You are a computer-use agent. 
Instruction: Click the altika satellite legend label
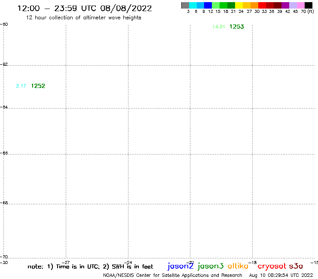coord(238,266)
